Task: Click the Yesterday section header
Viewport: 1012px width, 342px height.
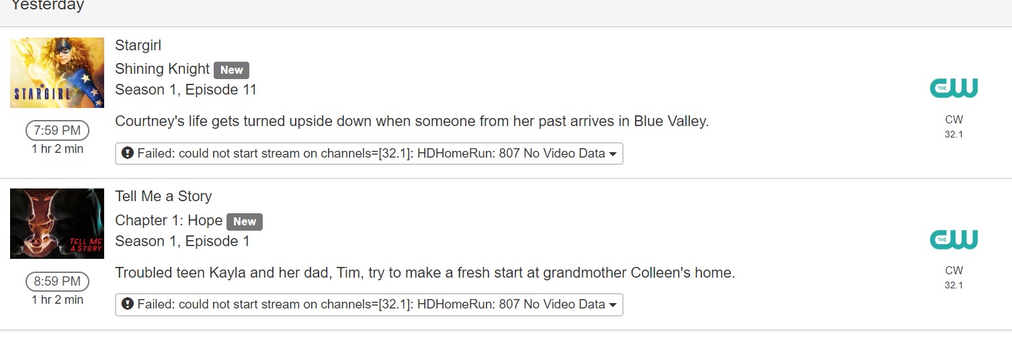Action: click(48, 6)
